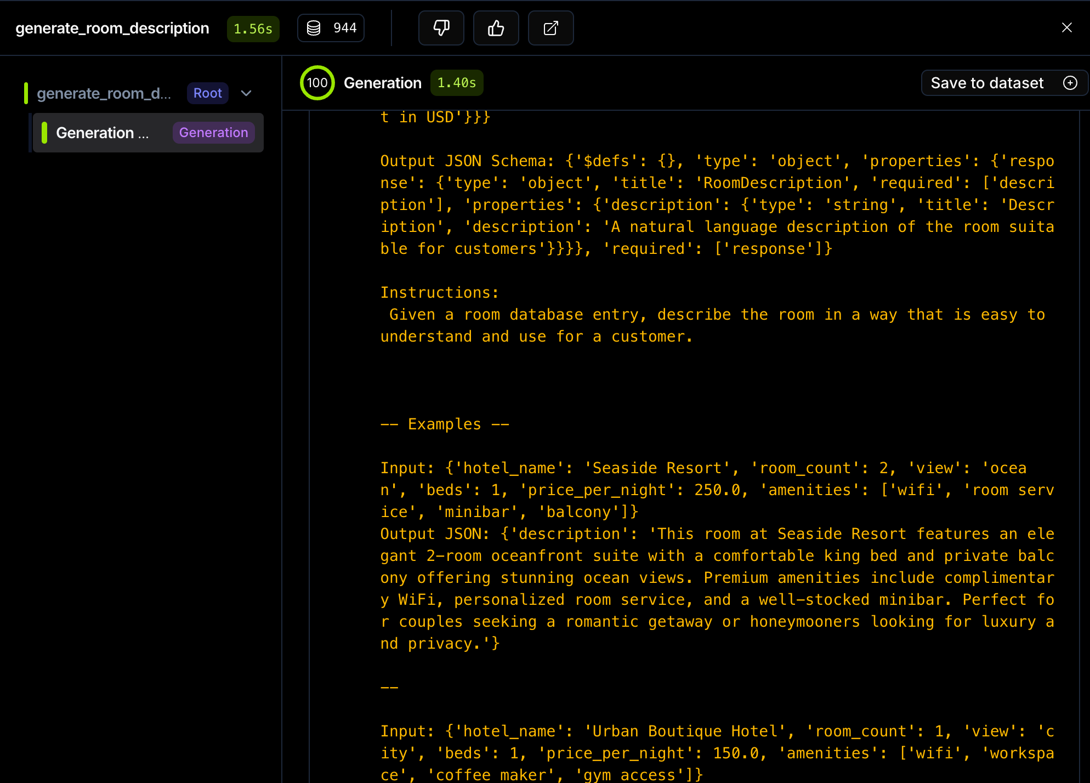Viewport: 1090px width, 783px height.
Task: Click the thumbs down feedback icon
Action: point(441,28)
